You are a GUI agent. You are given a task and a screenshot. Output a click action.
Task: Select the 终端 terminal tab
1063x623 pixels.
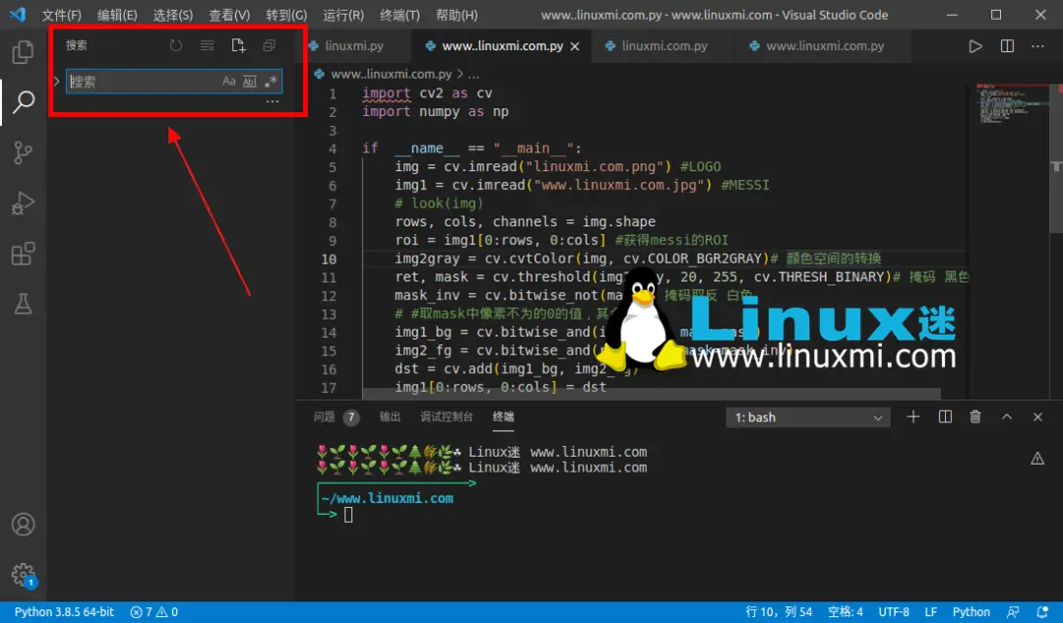coord(503,417)
